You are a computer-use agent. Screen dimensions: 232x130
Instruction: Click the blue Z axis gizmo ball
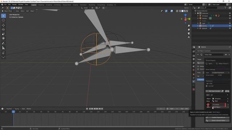coord(185,15)
